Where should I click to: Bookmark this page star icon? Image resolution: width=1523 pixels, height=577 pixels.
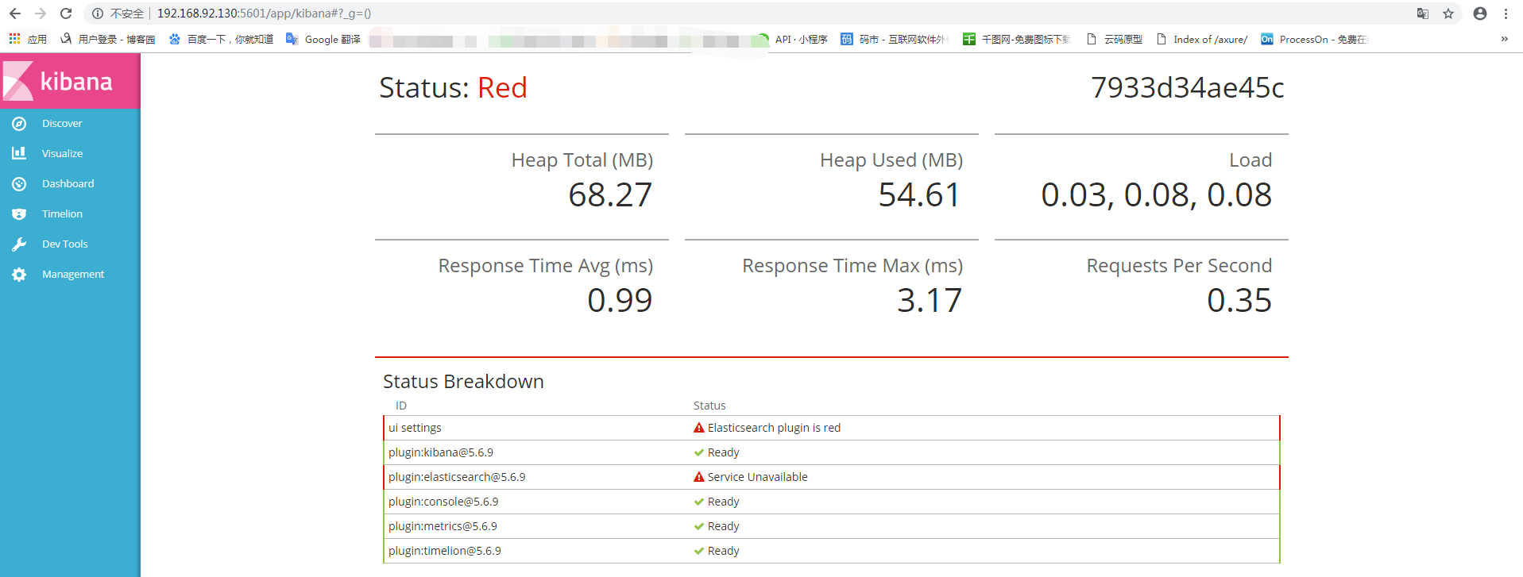pos(1448,13)
